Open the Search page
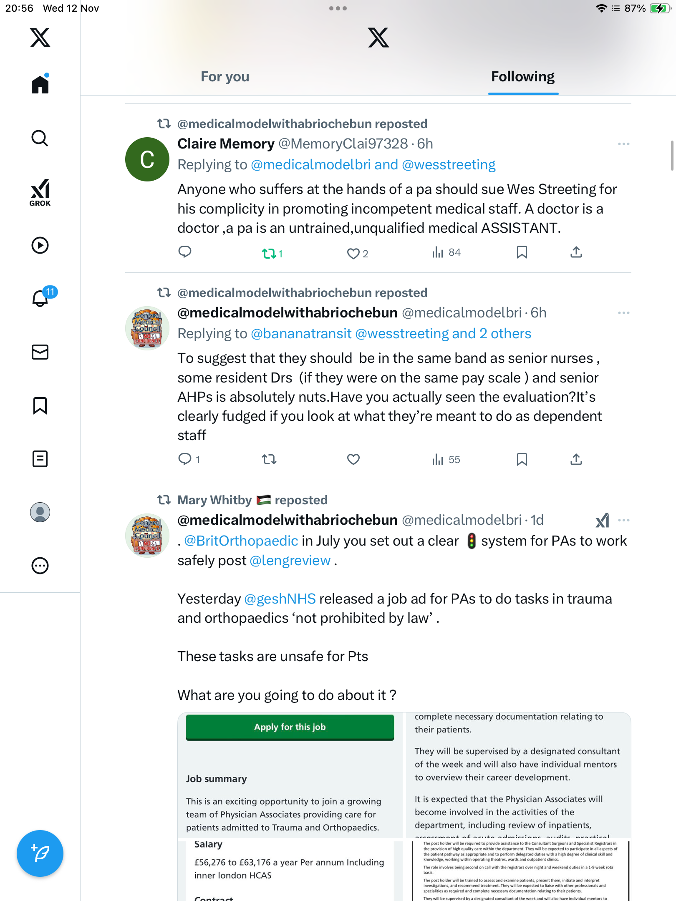The image size is (676, 901). (40, 138)
